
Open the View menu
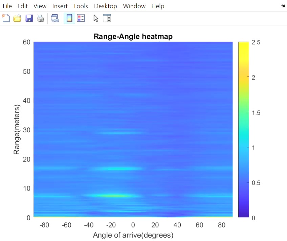pos(40,6)
